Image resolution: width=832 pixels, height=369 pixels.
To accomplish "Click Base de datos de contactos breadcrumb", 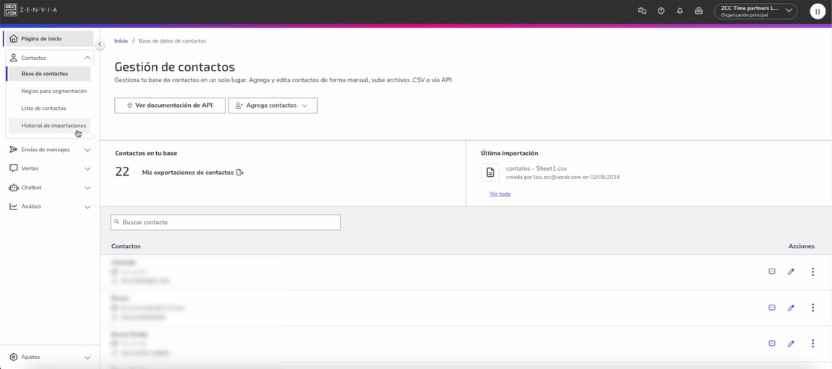I will pos(173,41).
